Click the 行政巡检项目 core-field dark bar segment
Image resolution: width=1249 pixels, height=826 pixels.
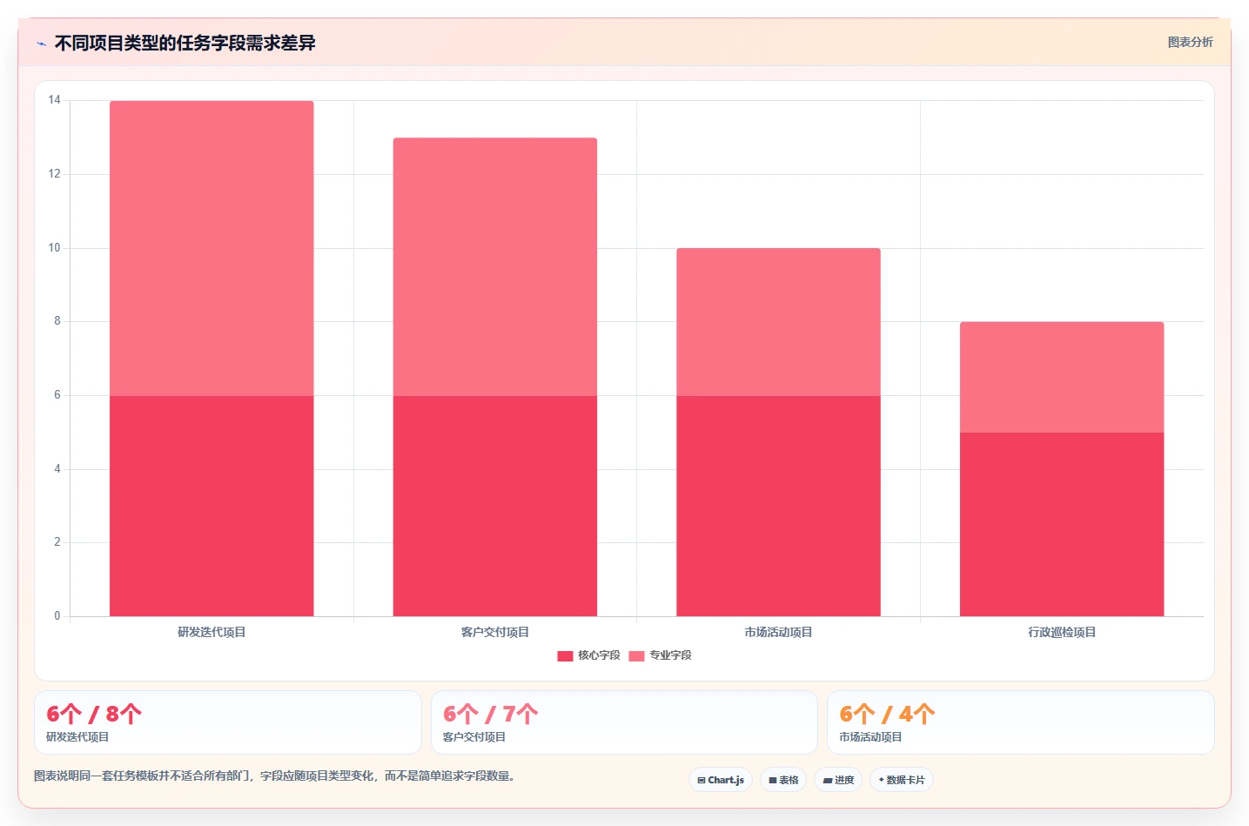1062,524
